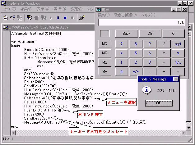This screenshot has width=195, height=145.
Task: Open the calculator ヘルプ(H) menu
Action: coord(148,15)
